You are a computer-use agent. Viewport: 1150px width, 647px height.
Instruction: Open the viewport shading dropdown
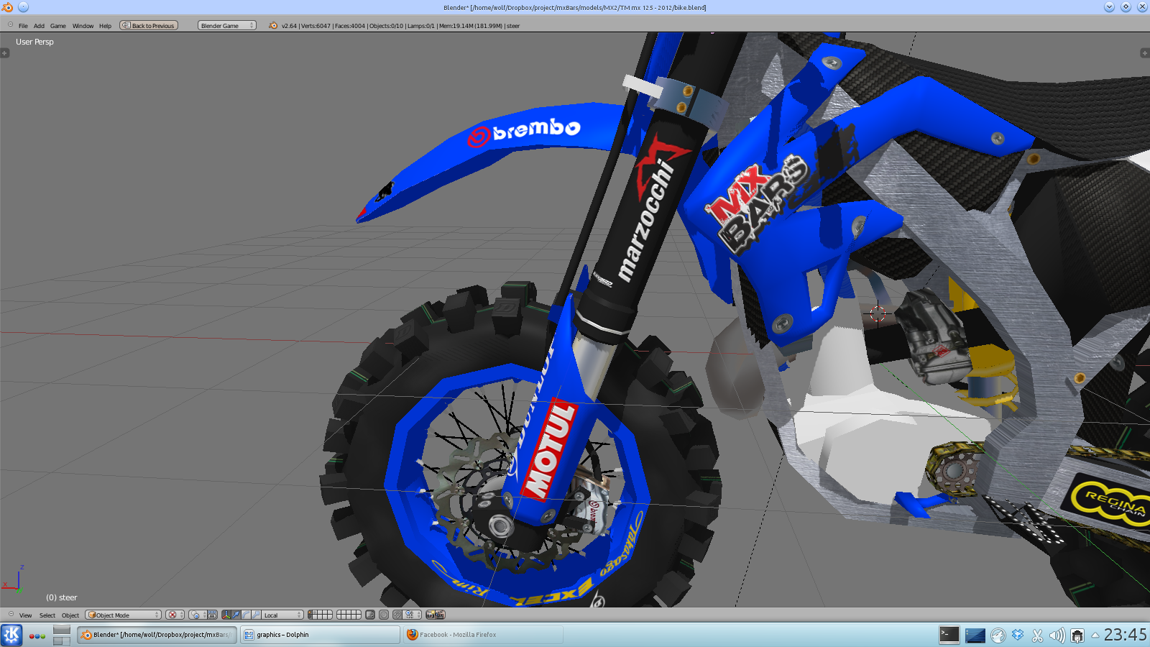pyautogui.click(x=175, y=615)
